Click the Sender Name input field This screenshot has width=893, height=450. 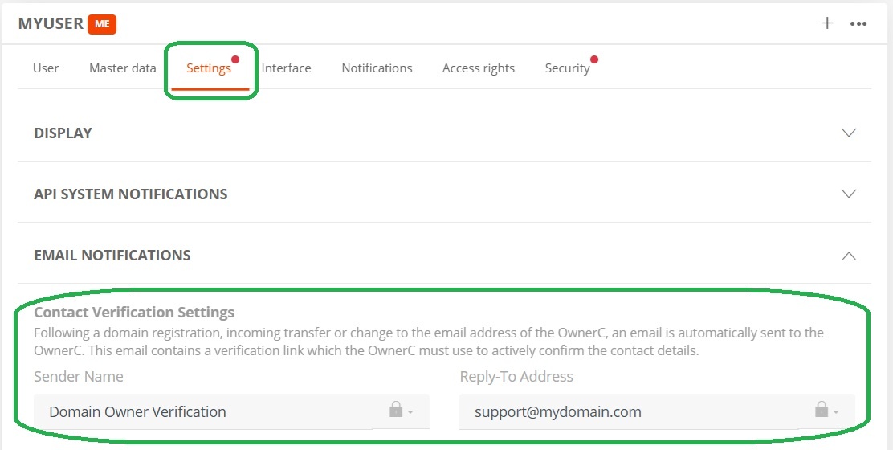(x=231, y=411)
